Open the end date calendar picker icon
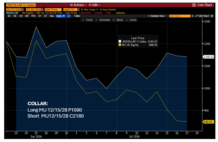The height and width of the screenshot is (142, 218). point(43,9)
